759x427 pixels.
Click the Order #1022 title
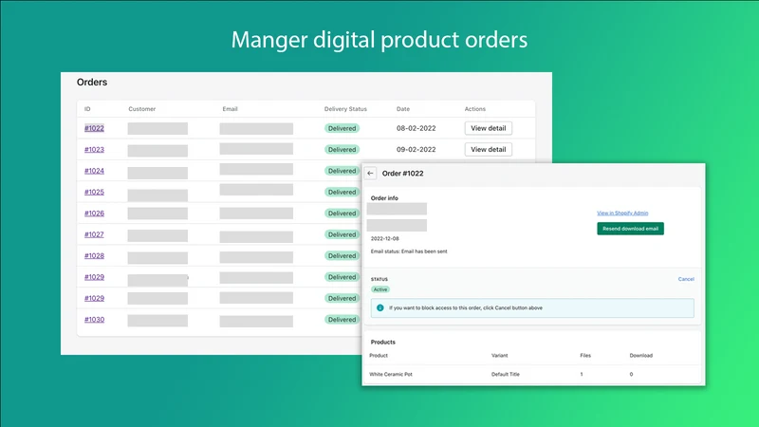click(402, 174)
